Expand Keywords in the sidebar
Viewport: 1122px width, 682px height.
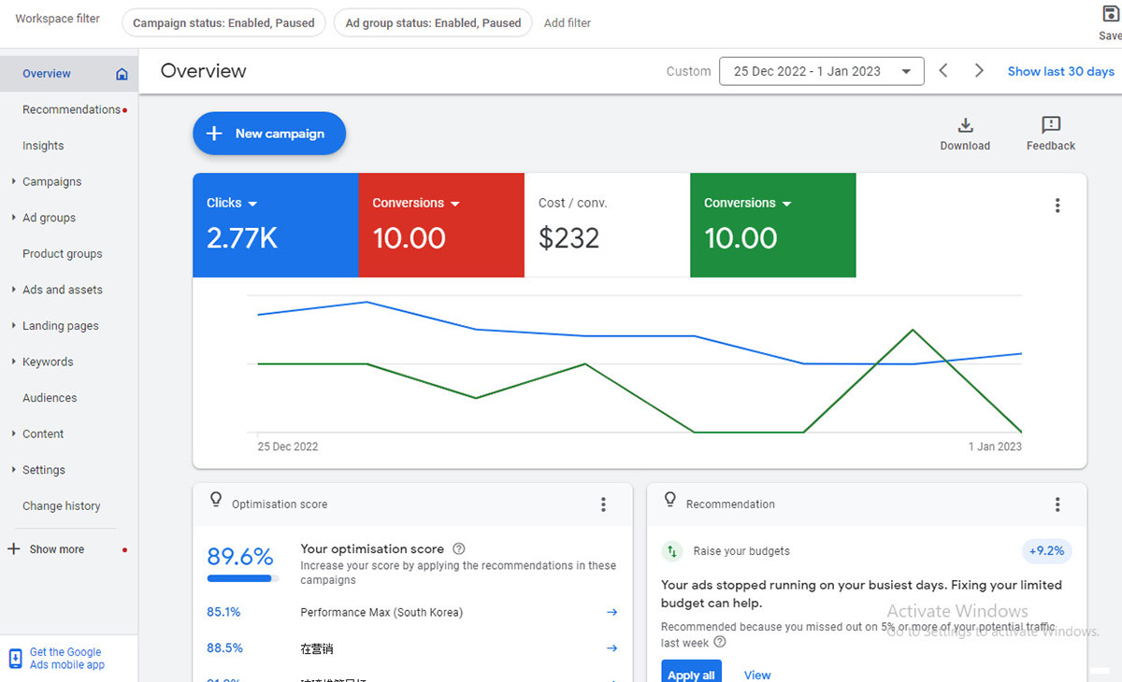(47, 362)
